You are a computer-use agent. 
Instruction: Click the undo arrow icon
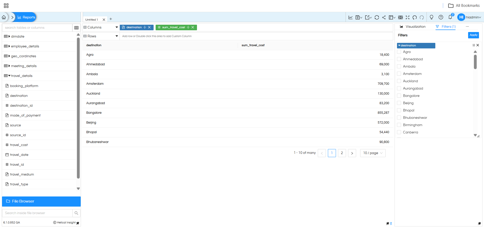point(415,17)
